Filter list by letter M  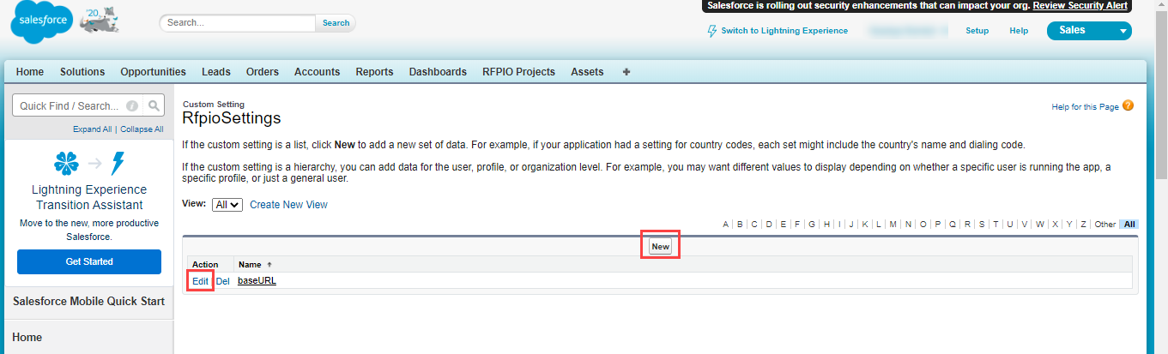[x=893, y=225]
